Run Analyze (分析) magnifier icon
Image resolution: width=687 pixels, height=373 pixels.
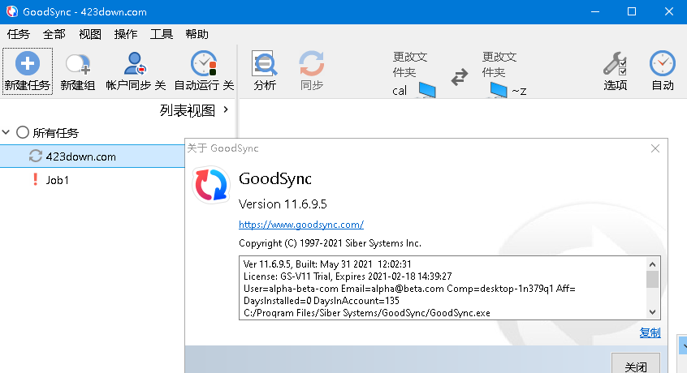pyautogui.click(x=265, y=64)
